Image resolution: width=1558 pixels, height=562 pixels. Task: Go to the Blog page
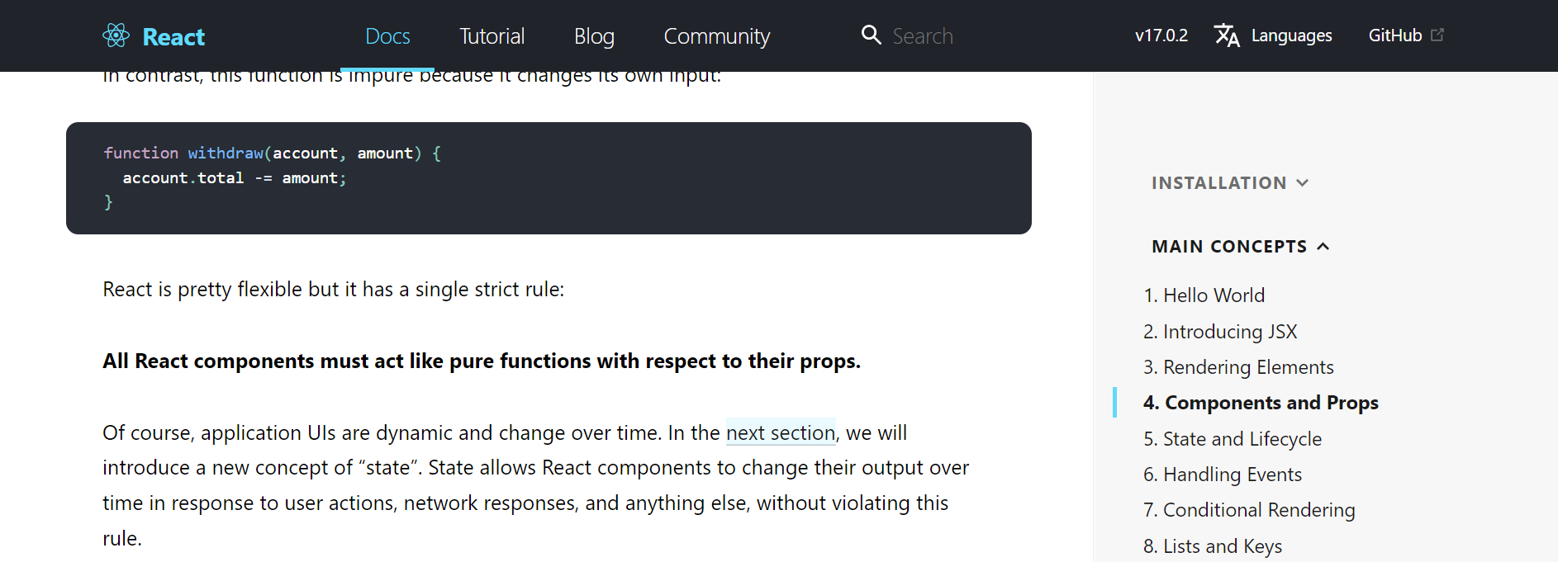pyautogui.click(x=594, y=36)
